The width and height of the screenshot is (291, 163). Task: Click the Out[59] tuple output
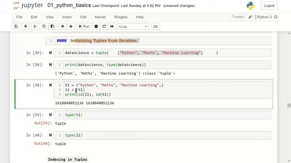(x=60, y=123)
